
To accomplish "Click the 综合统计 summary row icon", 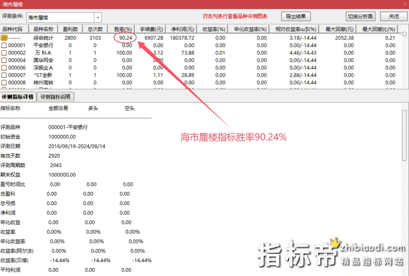I will (x=4, y=38).
